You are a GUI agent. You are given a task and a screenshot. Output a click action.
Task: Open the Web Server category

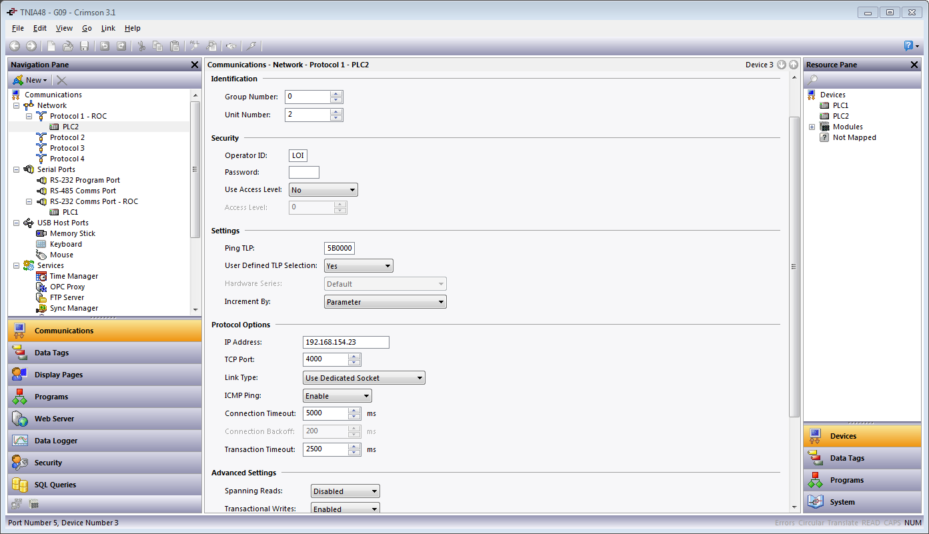(x=105, y=419)
